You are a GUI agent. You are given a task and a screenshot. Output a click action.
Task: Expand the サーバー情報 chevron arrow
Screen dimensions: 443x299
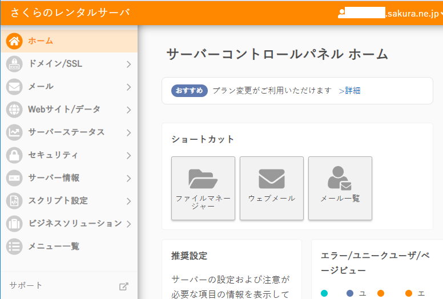click(x=128, y=179)
